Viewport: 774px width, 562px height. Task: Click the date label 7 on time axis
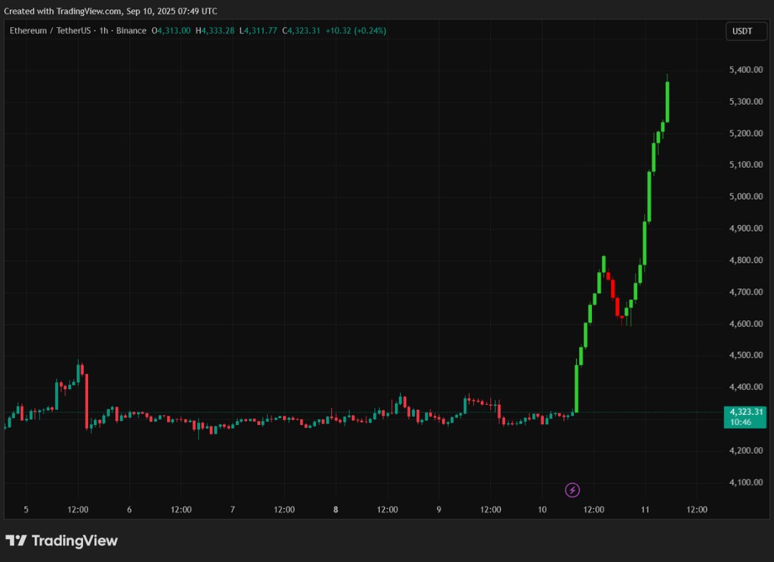pos(232,510)
